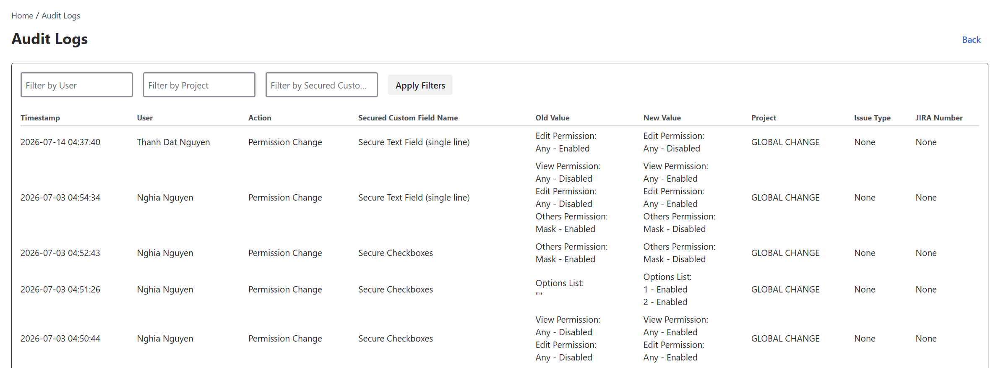Click the New Value column header
Image resolution: width=1006 pixels, height=368 pixels.
pyautogui.click(x=662, y=118)
